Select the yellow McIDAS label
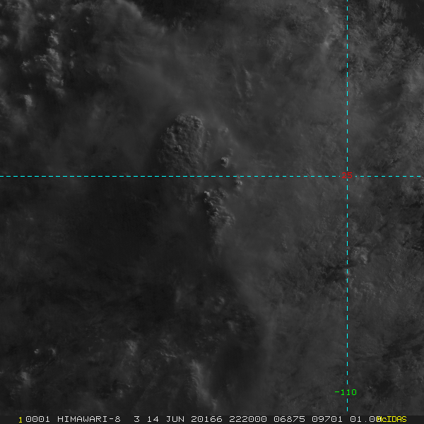The width and height of the screenshot is (424, 424). (391, 419)
